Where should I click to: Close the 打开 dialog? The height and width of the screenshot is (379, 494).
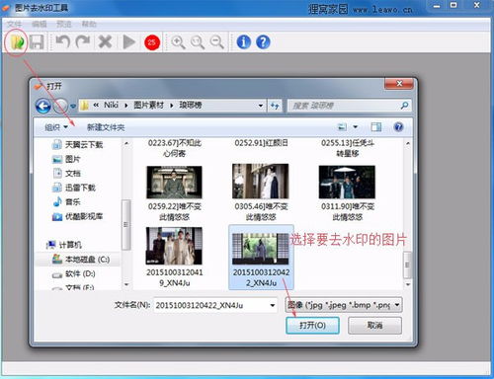click(399, 84)
